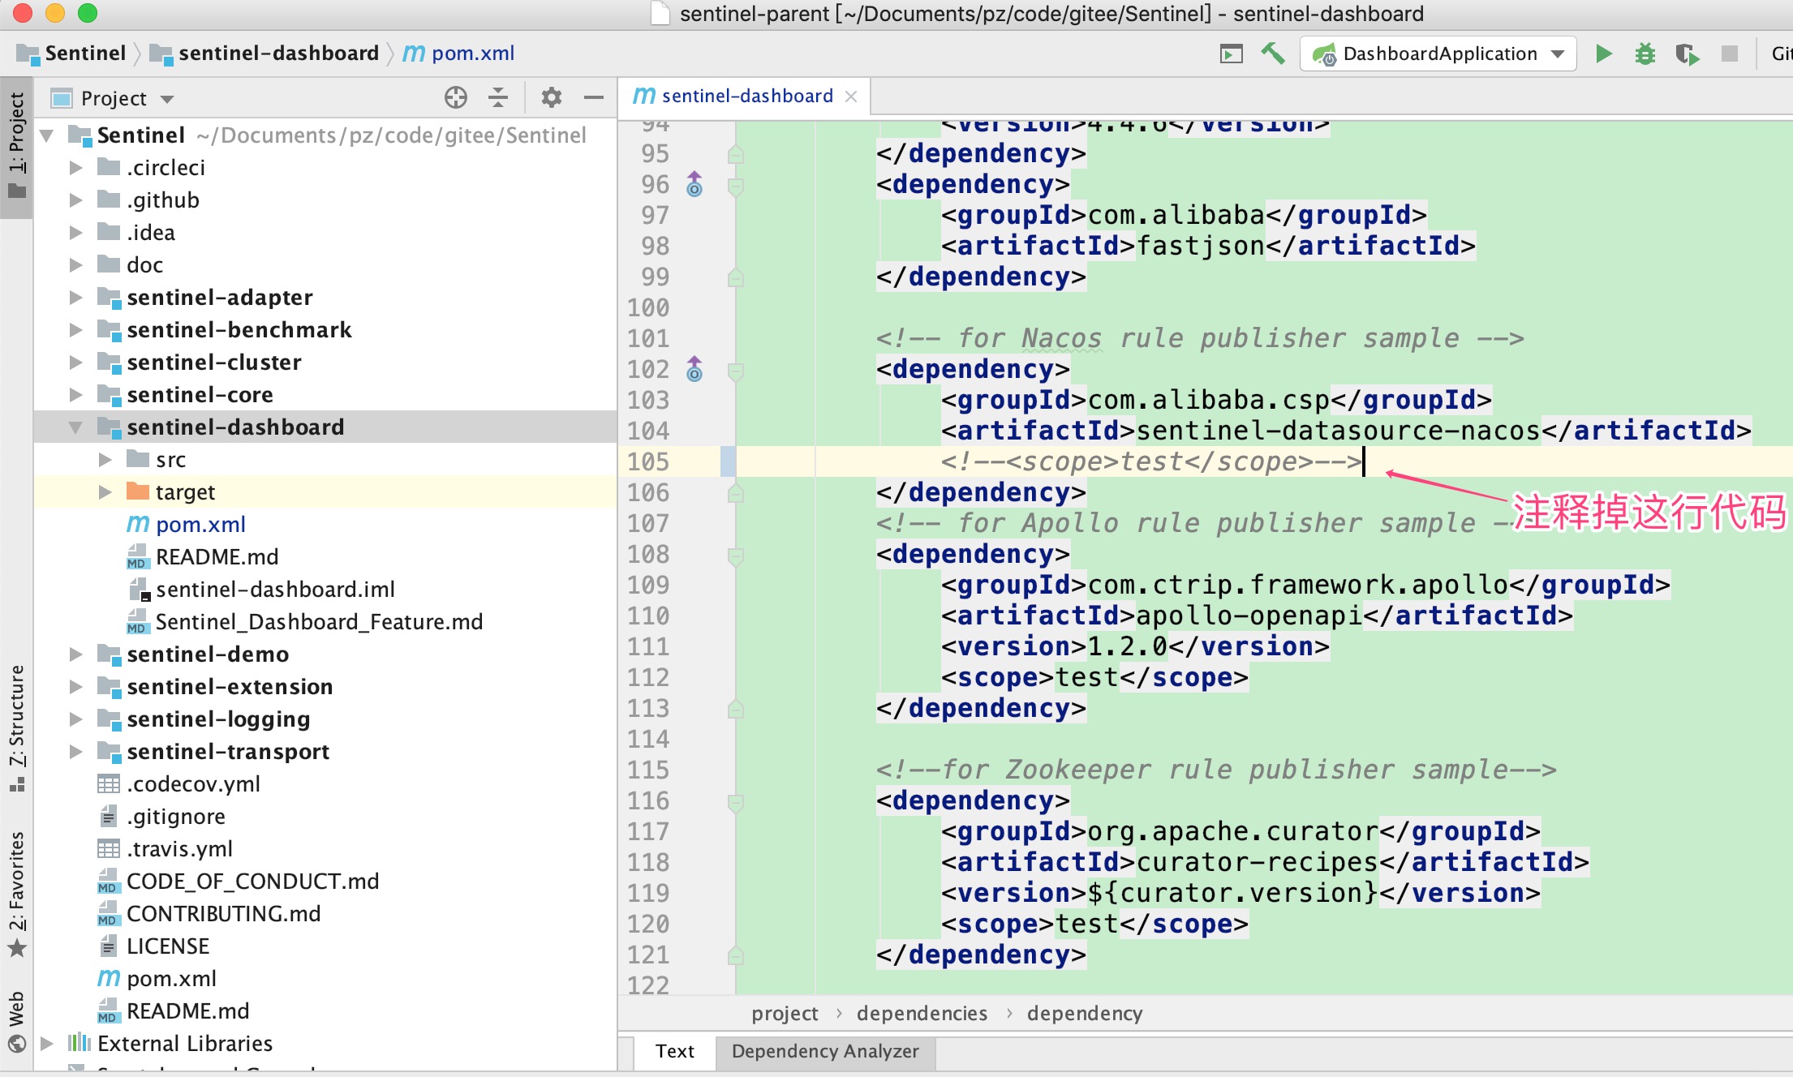Locate current file with crosshair icon
The width and height of the screenshot is (1793, 1077).
456,97
